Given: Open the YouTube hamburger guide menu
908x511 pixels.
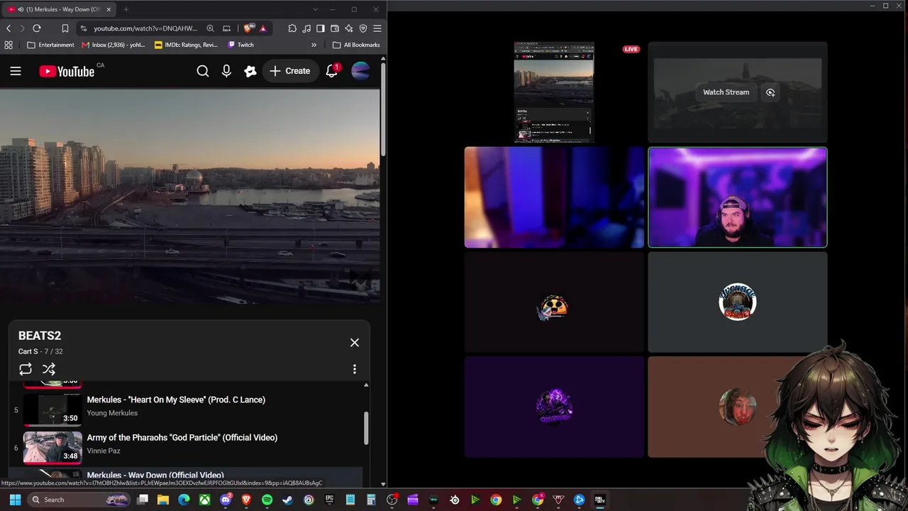Looking at the screenshot, I should [16, 71].
